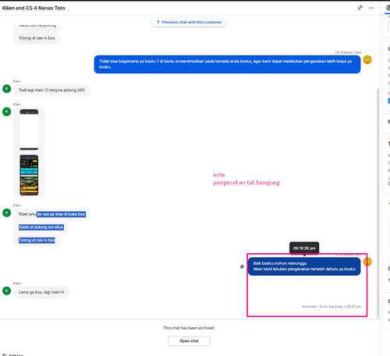Click the double-slash icon left of 'Baik bosku' message
This screenshot has width=390, height=356.
click(x=242, y=266)
